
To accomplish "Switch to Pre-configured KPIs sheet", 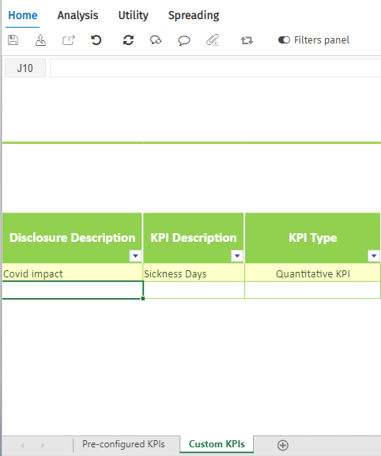I will coord(123,444).
